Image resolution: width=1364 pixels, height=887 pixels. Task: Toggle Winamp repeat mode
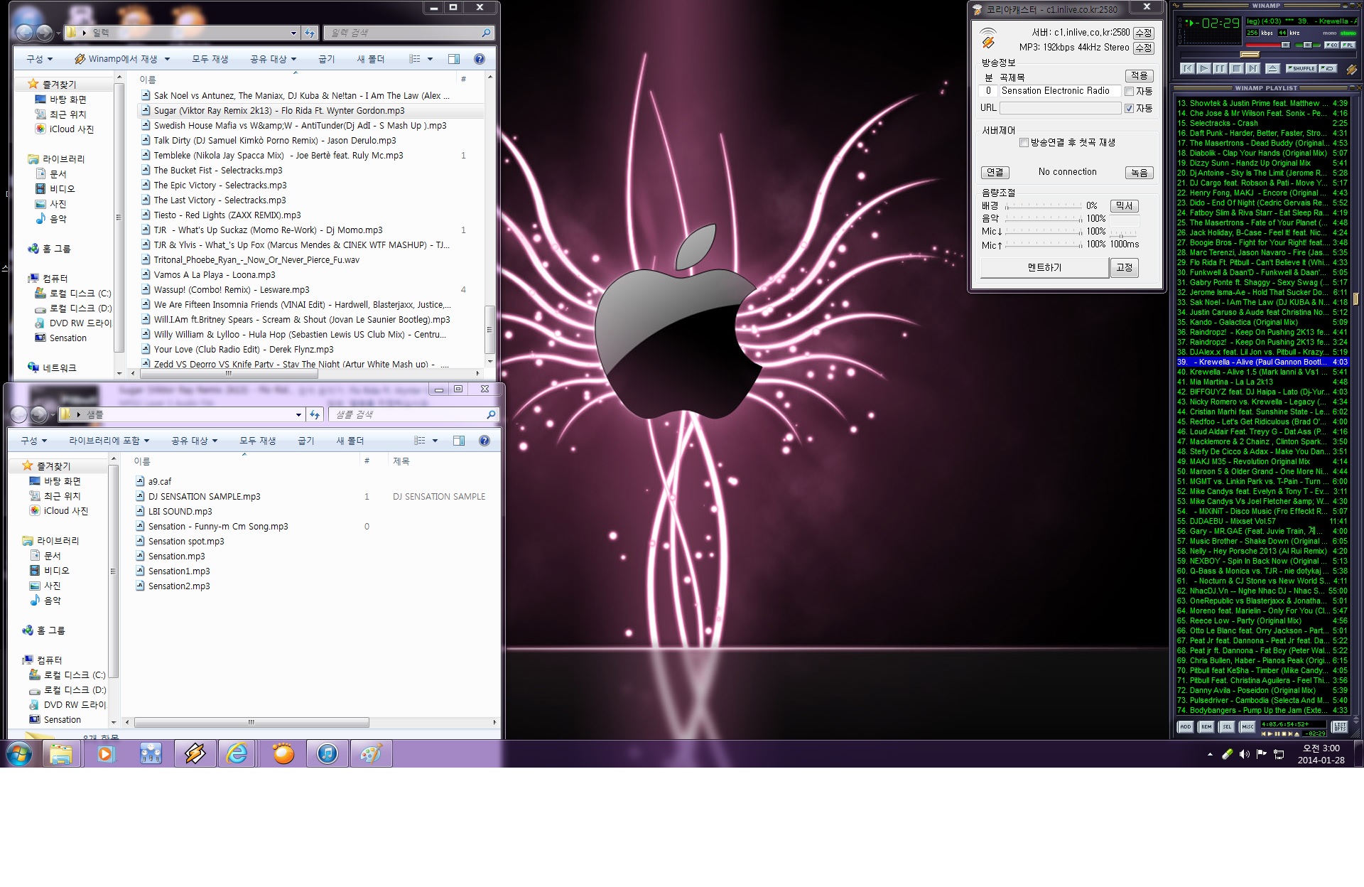(x=1328, y=68)
